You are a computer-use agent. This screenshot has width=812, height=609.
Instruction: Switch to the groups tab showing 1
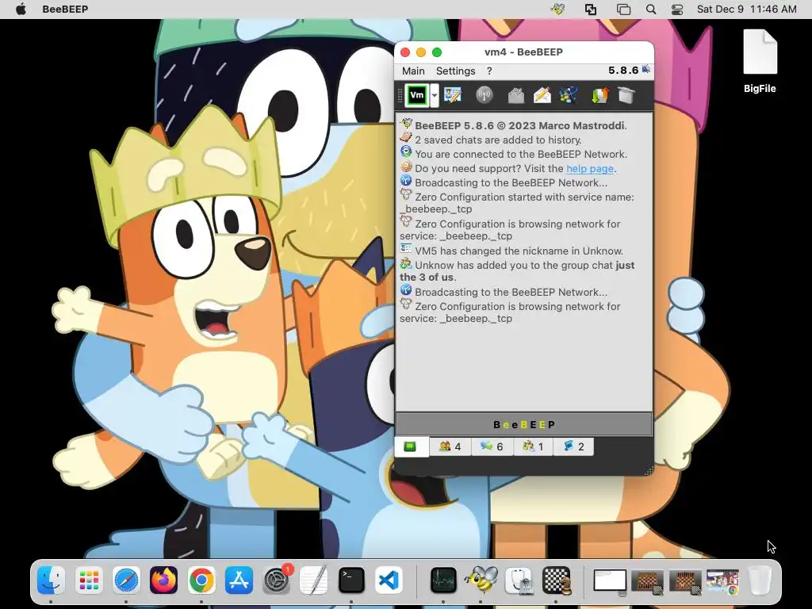(x=533, y=446)
